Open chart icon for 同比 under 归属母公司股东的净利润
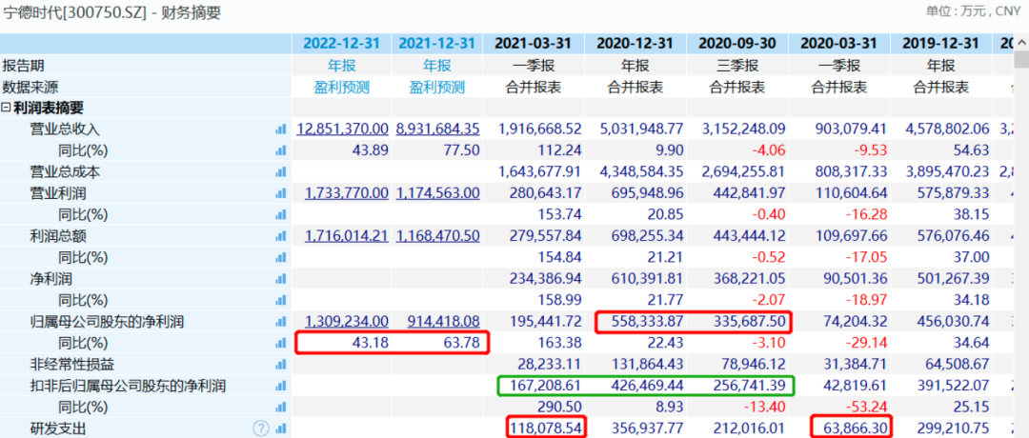 coord(281,343)
